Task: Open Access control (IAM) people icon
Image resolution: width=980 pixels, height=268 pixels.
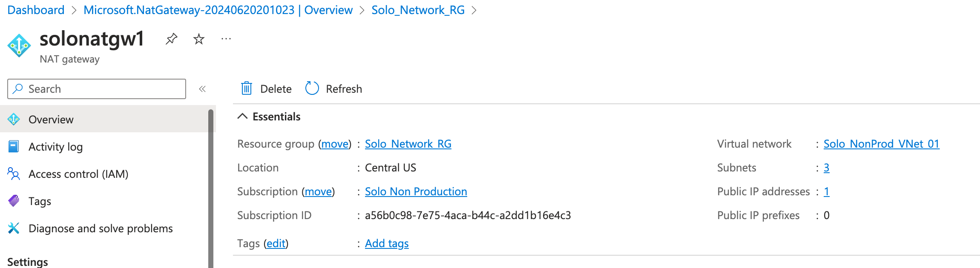Action: coord(14,174)
